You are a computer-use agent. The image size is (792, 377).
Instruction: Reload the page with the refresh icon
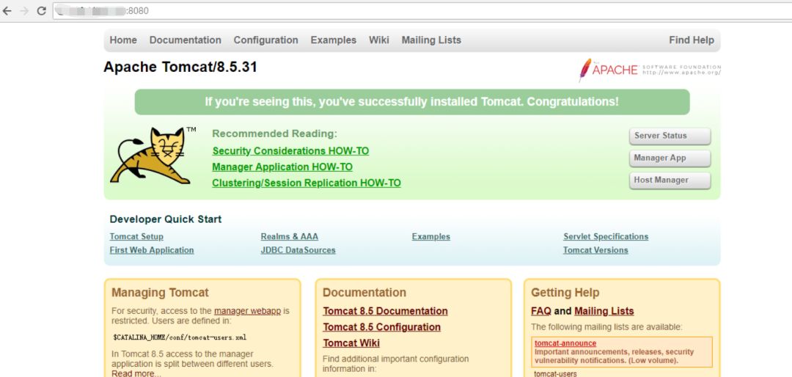41,10
